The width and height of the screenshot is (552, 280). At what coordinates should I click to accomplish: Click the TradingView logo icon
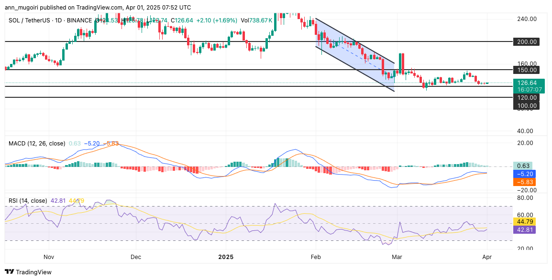(x=10, y=272)
